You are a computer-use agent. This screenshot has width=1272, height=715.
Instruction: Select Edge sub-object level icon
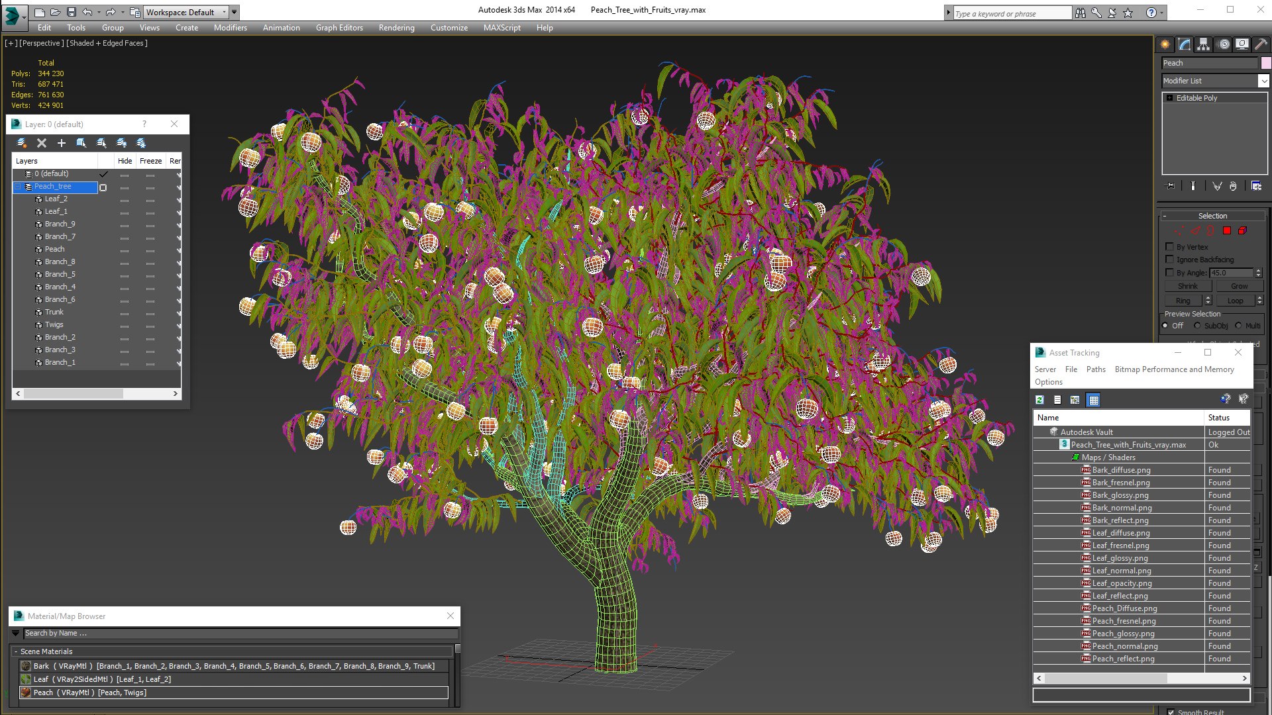pos(1195,230)
